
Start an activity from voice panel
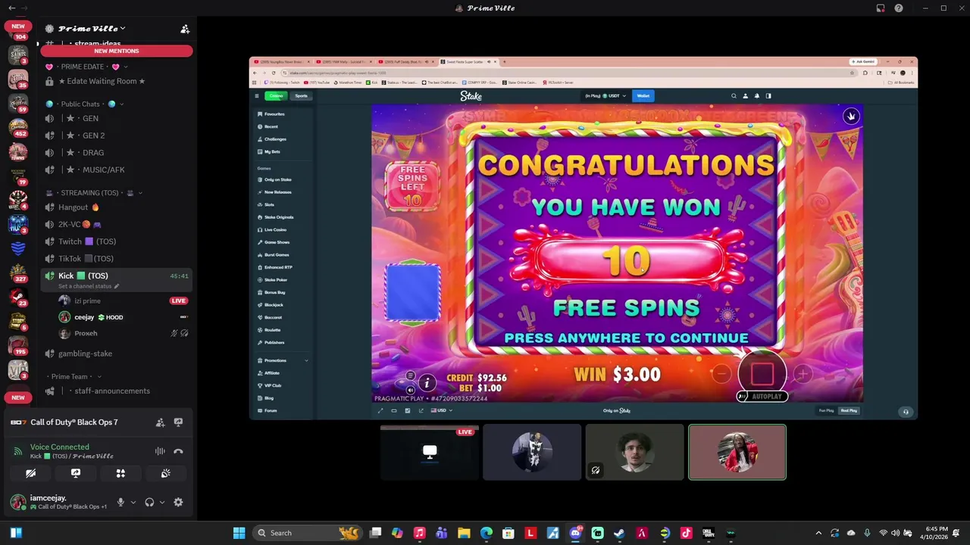(x=120, y=473)
